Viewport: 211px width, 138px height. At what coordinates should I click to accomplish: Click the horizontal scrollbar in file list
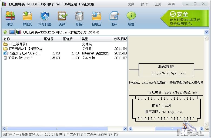point(57,129)
